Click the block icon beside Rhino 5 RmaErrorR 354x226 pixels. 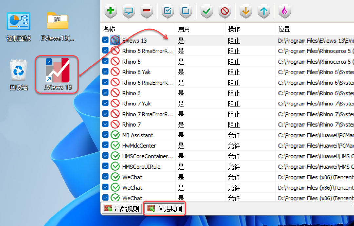pos(115,51)
